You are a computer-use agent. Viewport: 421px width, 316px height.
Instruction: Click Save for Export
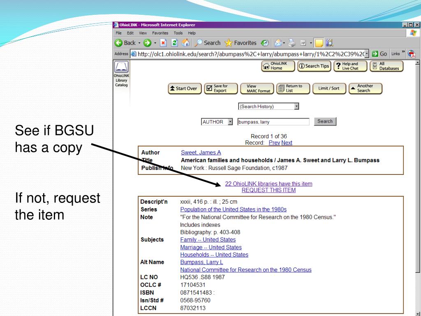(x=221, y=88)
